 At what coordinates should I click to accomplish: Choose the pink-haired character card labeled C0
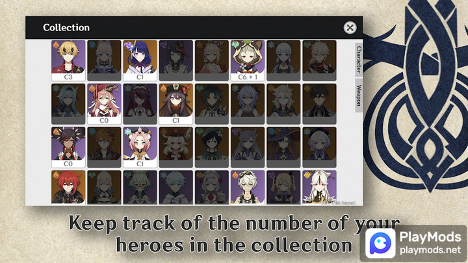coord(104,104)
